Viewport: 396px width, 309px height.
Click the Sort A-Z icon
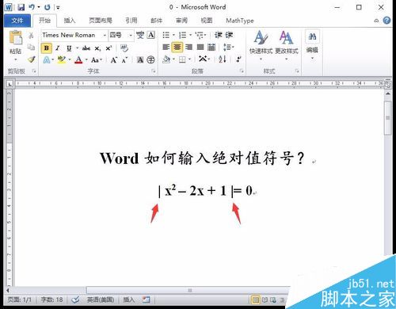click(x=223, y=59)
